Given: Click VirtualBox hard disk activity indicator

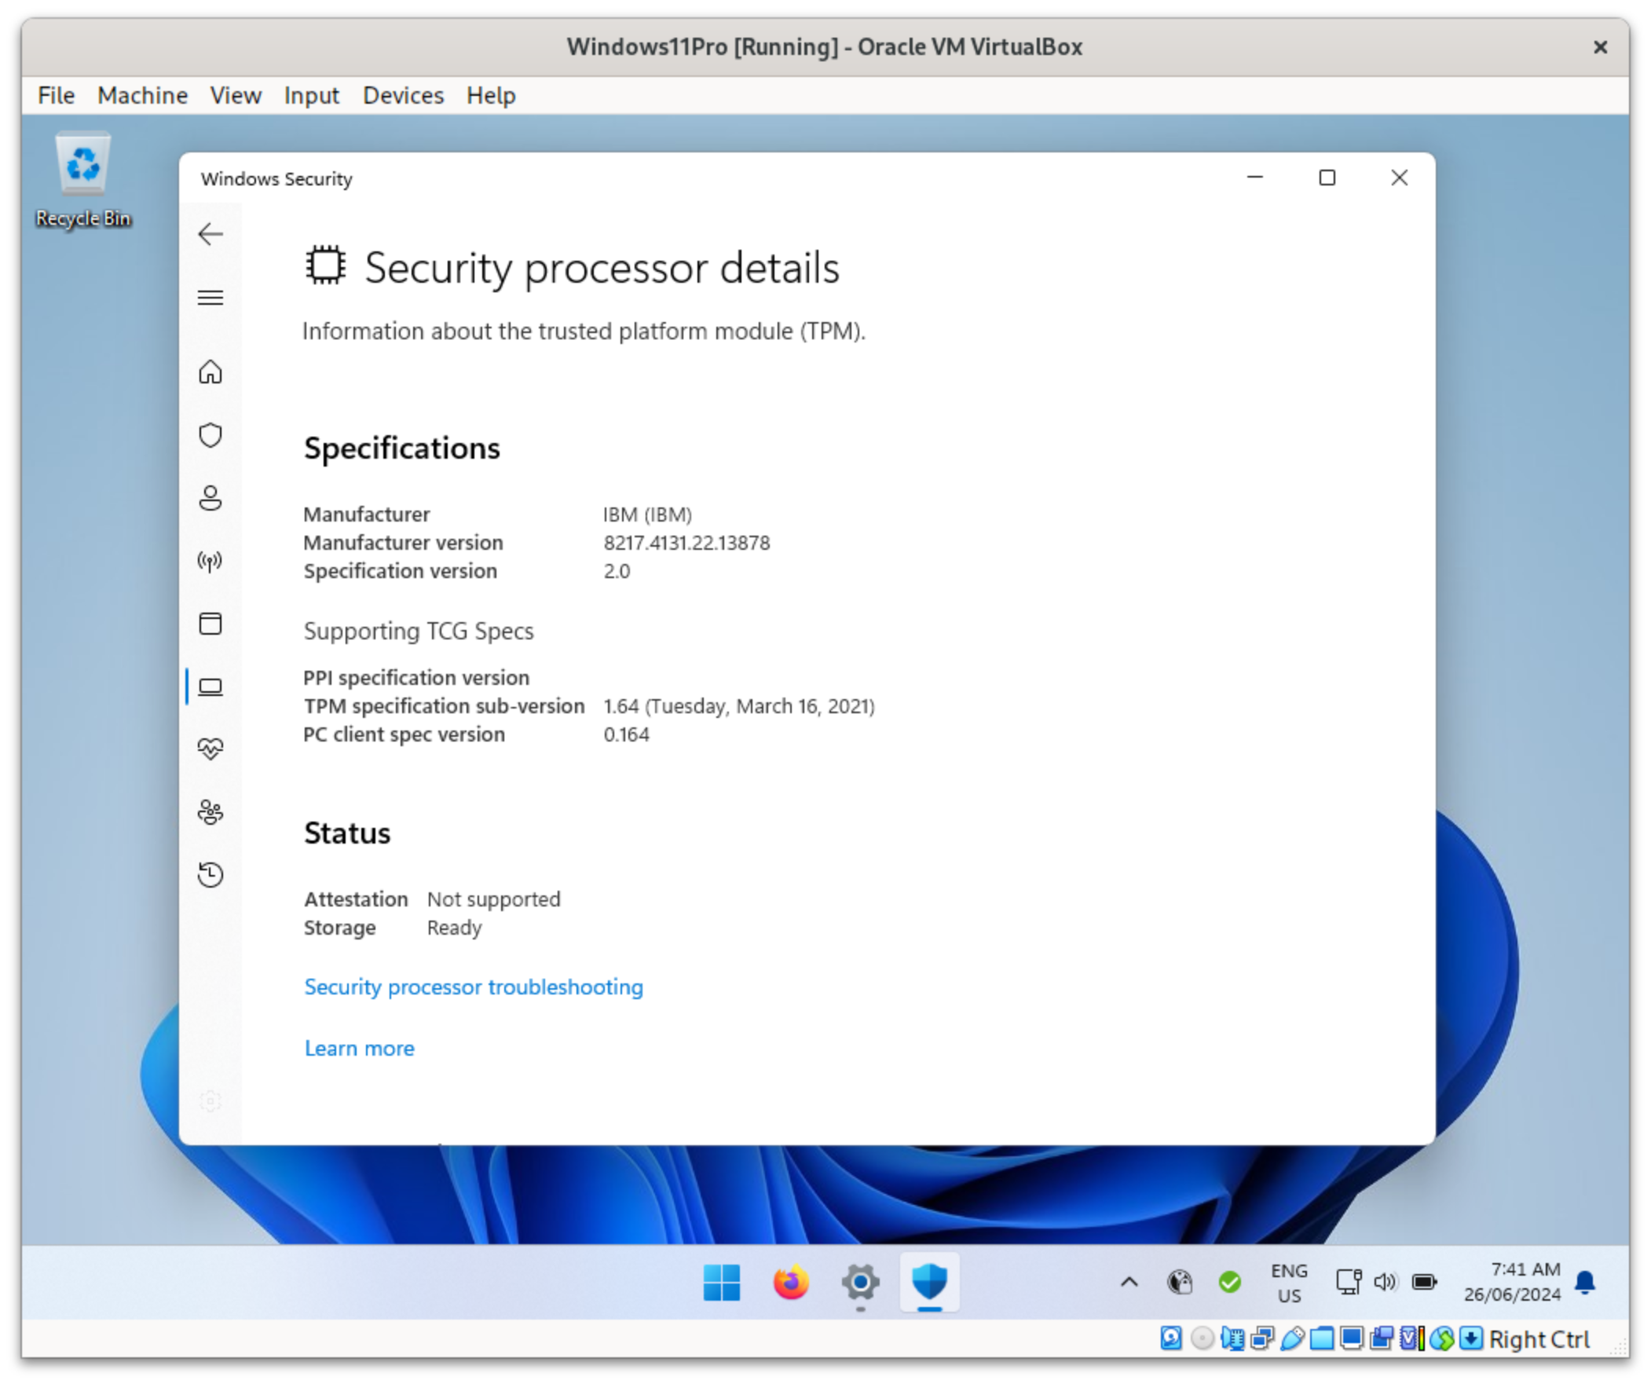Looking at the screenshot, I should tap(1171, 1339).
